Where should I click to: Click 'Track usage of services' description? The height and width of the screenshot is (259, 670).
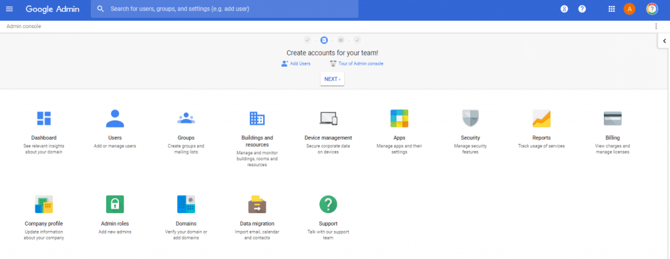[541, 146]
